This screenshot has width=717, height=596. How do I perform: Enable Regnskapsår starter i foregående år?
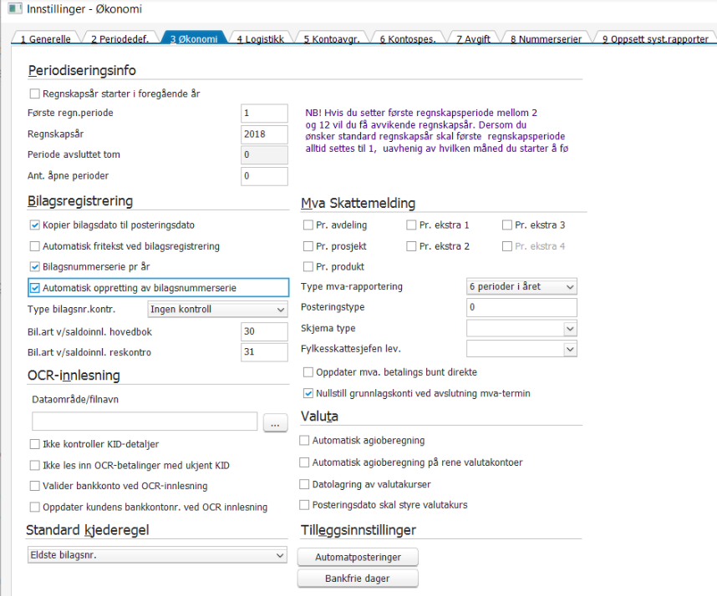point(35,93)
